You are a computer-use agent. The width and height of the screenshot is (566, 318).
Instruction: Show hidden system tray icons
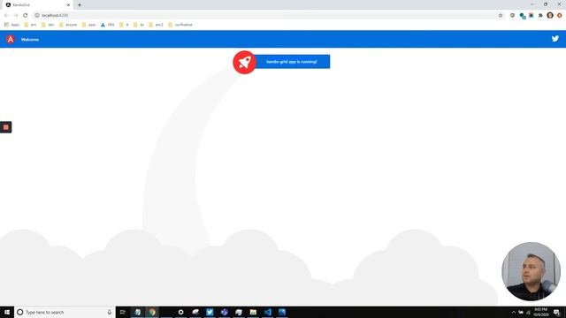[x=514, y=312]
